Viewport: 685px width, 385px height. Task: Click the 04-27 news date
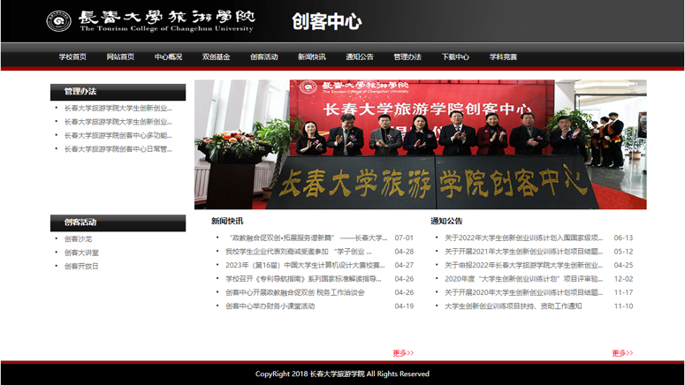404,265
